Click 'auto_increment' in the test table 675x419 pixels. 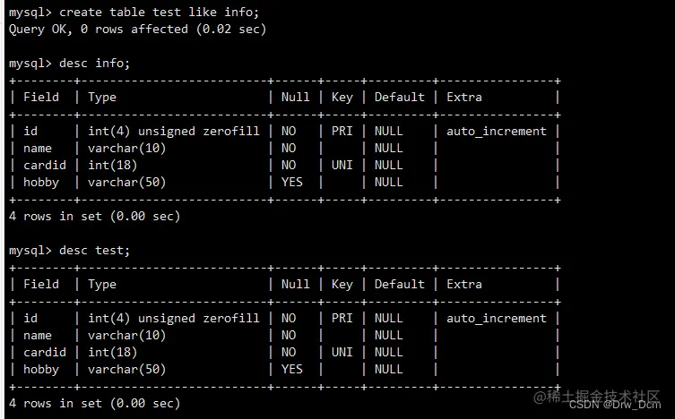click(x=496, y=318)
